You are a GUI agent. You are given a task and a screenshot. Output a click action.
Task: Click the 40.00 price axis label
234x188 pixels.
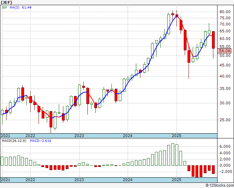pyautogui.click(x=225, y=76)
